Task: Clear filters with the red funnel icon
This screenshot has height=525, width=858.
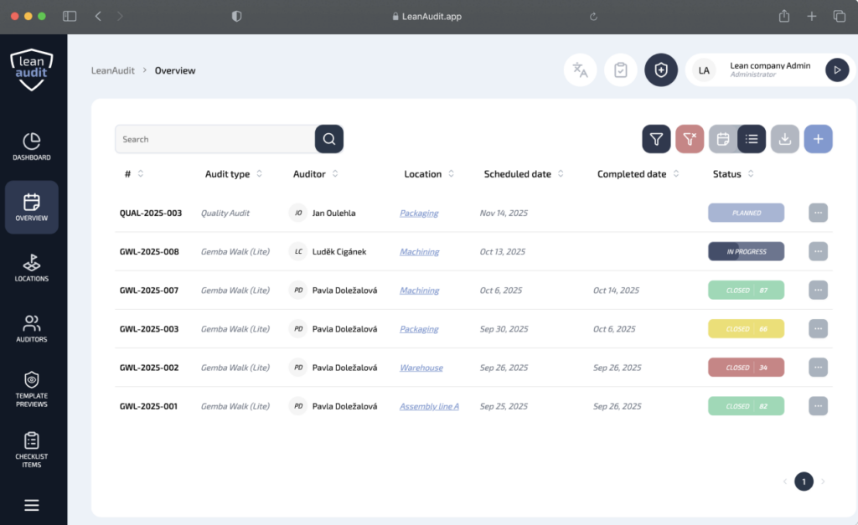Action: [690, 139]
